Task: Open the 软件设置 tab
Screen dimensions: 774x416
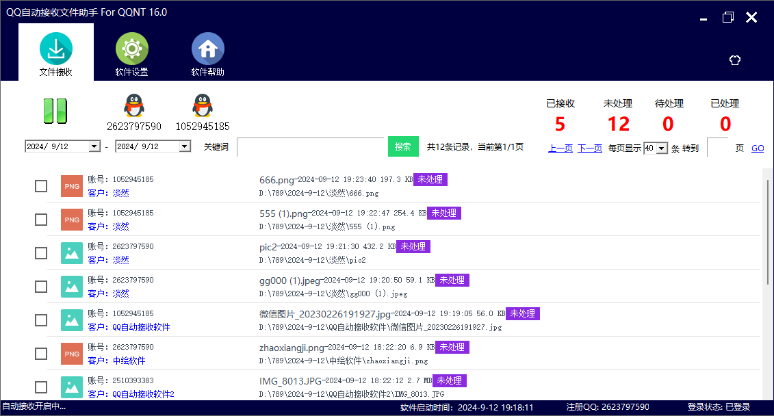Action: 132,54
